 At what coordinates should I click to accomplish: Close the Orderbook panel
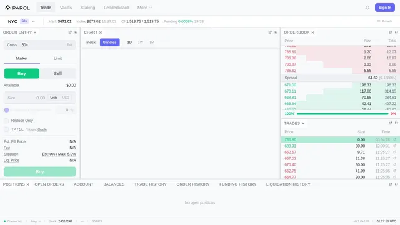point(312,32)
